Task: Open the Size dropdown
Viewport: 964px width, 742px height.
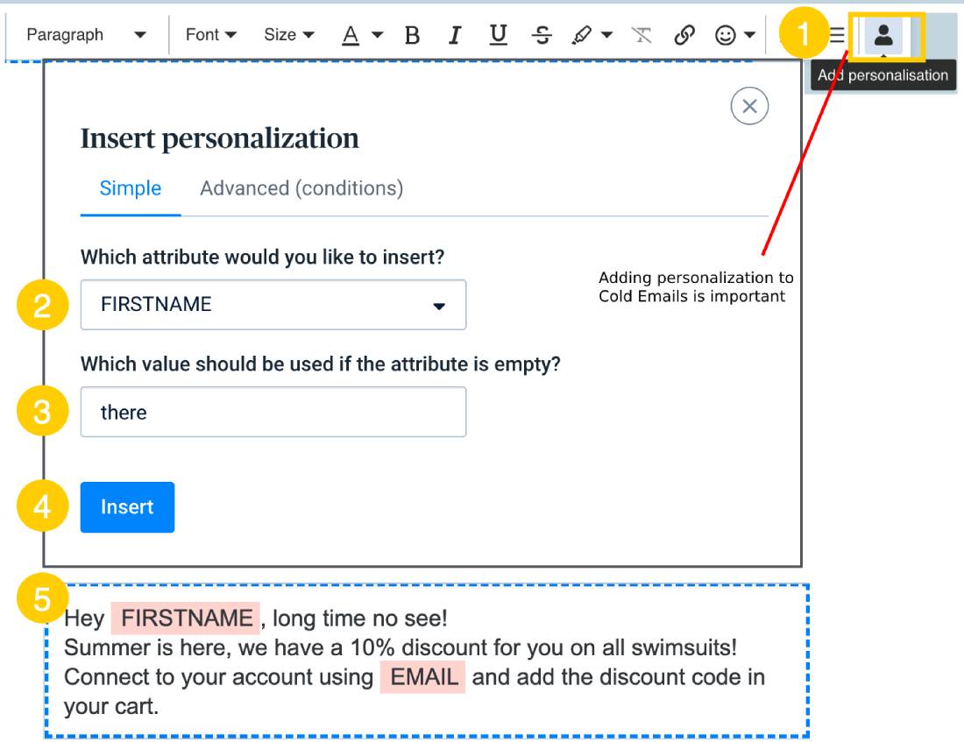Action: (x=289, y=35)
